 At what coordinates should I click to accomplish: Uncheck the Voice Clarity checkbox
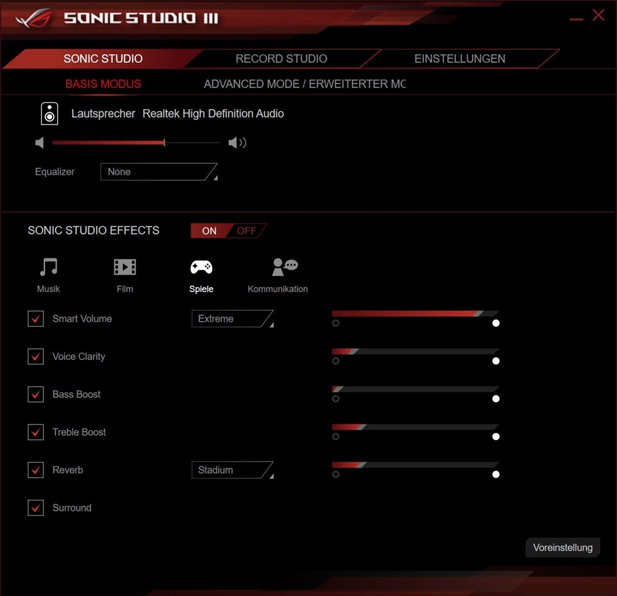point(36,356)
